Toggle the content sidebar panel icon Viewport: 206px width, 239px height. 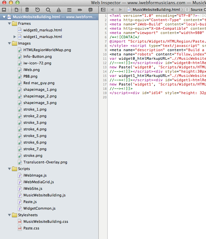pos(103,10)
